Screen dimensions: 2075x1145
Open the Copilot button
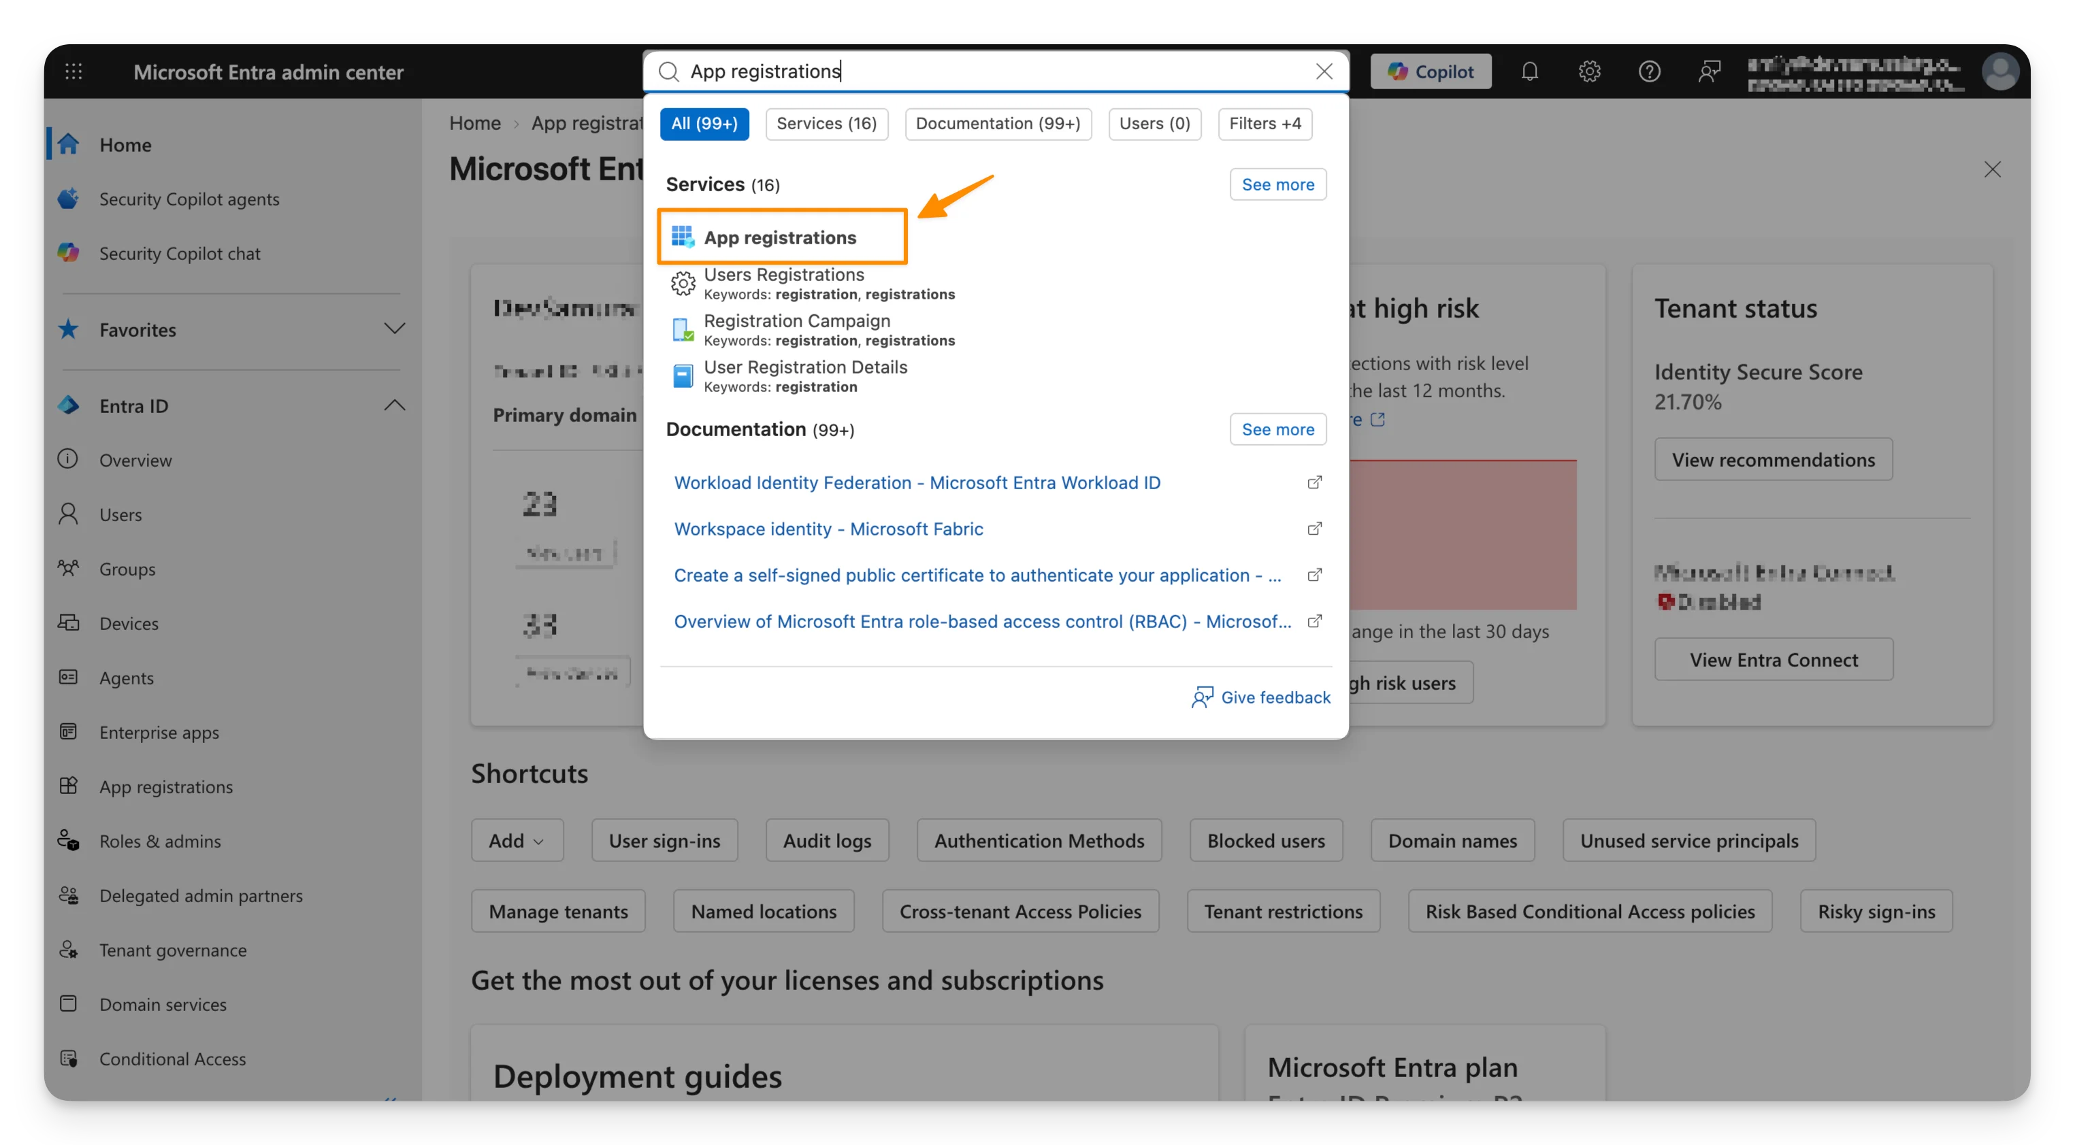tap(1431, 71)
